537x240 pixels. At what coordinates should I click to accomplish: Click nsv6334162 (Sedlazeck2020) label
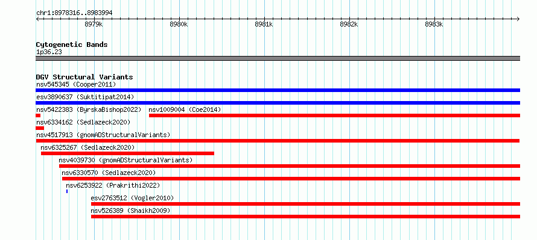(83, 122)
